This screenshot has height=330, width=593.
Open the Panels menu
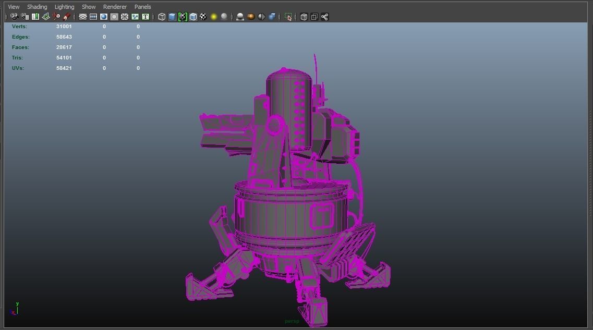[x=142, y=6]
